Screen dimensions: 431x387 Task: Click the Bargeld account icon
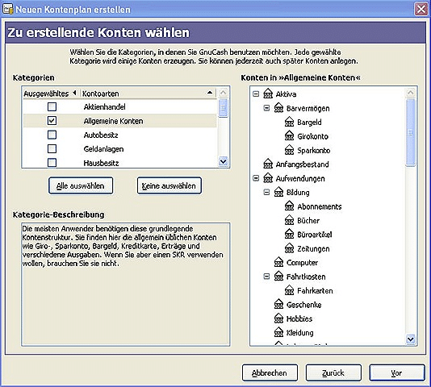point(289,122)
